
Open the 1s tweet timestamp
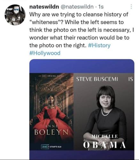point(101,7)
